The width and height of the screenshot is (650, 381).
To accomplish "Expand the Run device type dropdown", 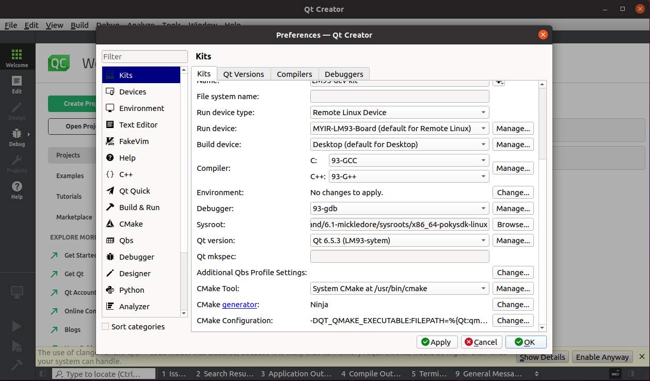I will point(400,113).
